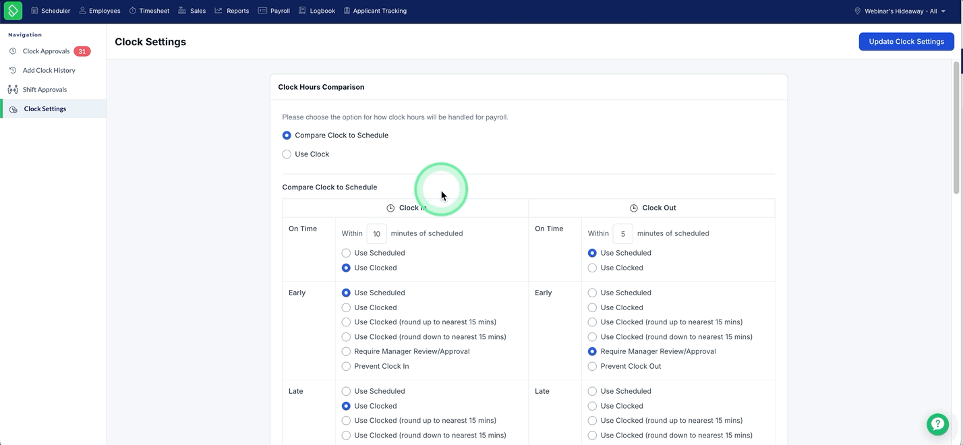Viewport: 963px width, 445px height.
Task: Go to Clock Approvals in sidebar
Action: 46,51
